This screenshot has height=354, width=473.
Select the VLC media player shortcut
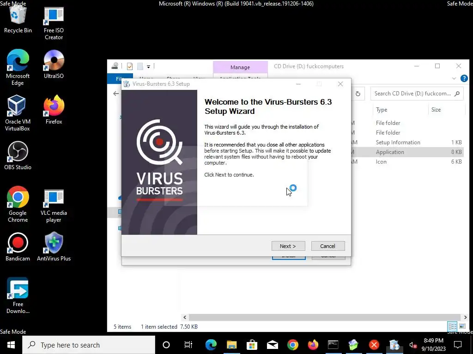point(54,206)
